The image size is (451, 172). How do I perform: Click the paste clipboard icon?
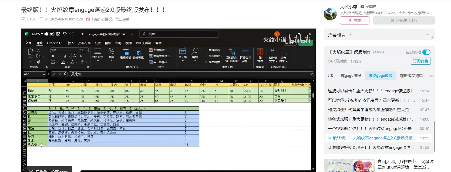pos(31,52)
